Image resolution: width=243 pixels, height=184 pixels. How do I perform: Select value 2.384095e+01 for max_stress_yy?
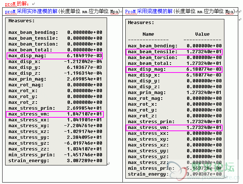[x=84, y=137]
